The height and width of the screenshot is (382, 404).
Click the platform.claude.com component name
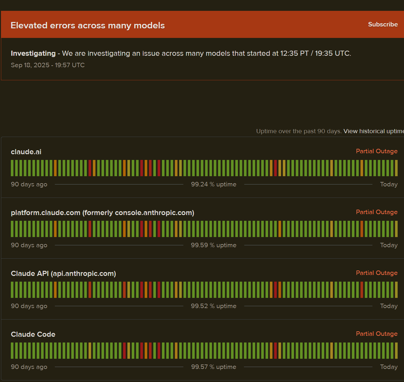(102, 213)
